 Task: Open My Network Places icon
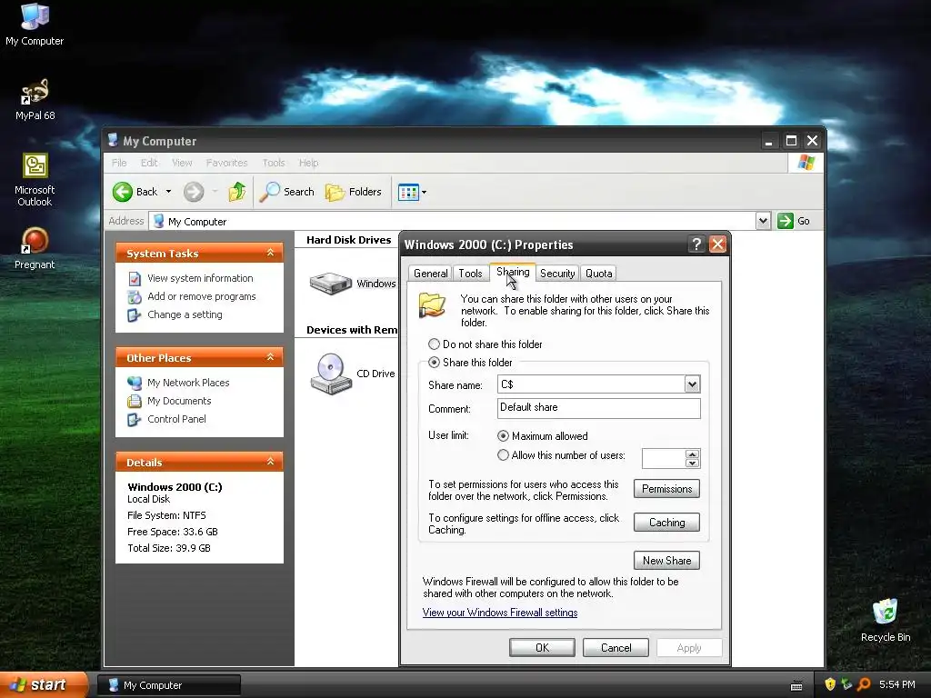pyautogui.click(x=135, y=383)
